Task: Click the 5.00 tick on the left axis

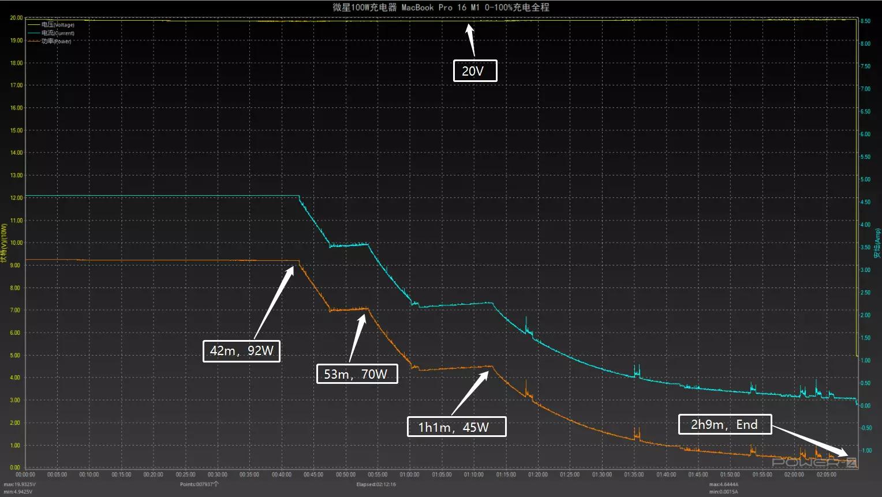Action: [x=15, y=356]
